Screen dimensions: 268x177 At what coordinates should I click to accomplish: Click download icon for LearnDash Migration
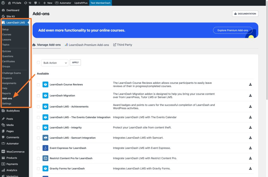(250, 96)
